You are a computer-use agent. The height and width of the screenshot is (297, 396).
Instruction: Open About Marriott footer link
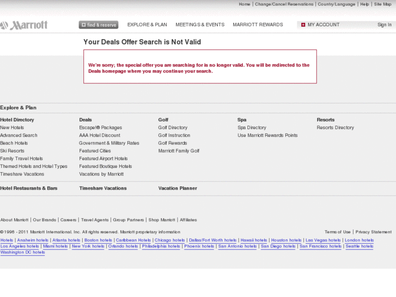14,220
